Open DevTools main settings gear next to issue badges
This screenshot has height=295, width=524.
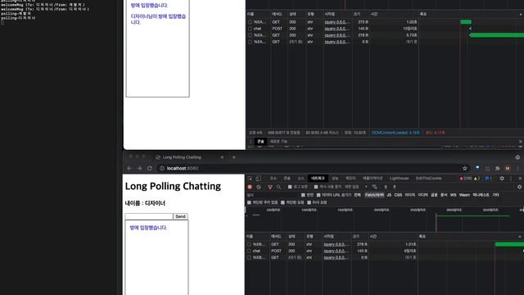(502, 179)
